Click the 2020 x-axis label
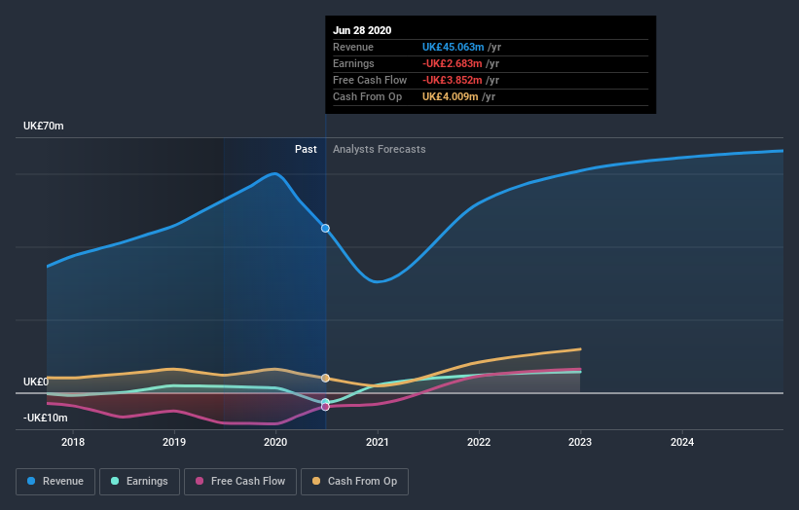 (275, 442)
